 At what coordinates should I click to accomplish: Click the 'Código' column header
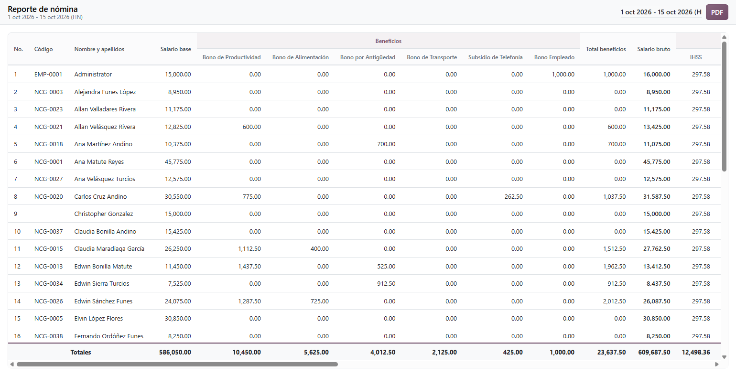(43, 49)
